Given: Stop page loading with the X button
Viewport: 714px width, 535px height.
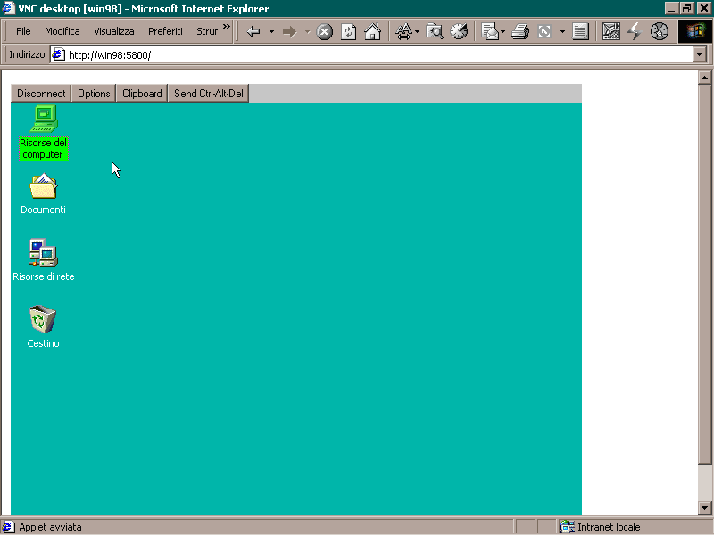Looking at the screenshot, I should point(324,31).
